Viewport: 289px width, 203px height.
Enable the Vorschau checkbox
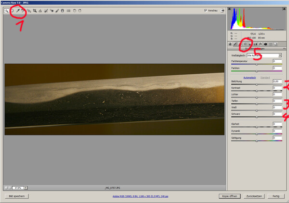click(206, 11)
